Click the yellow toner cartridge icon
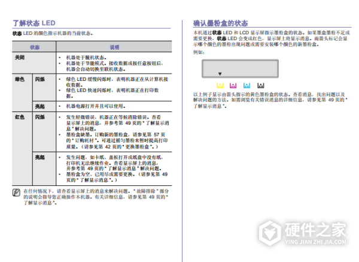 pos(220,86)
